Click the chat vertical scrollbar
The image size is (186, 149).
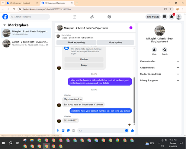coord(134,100)
